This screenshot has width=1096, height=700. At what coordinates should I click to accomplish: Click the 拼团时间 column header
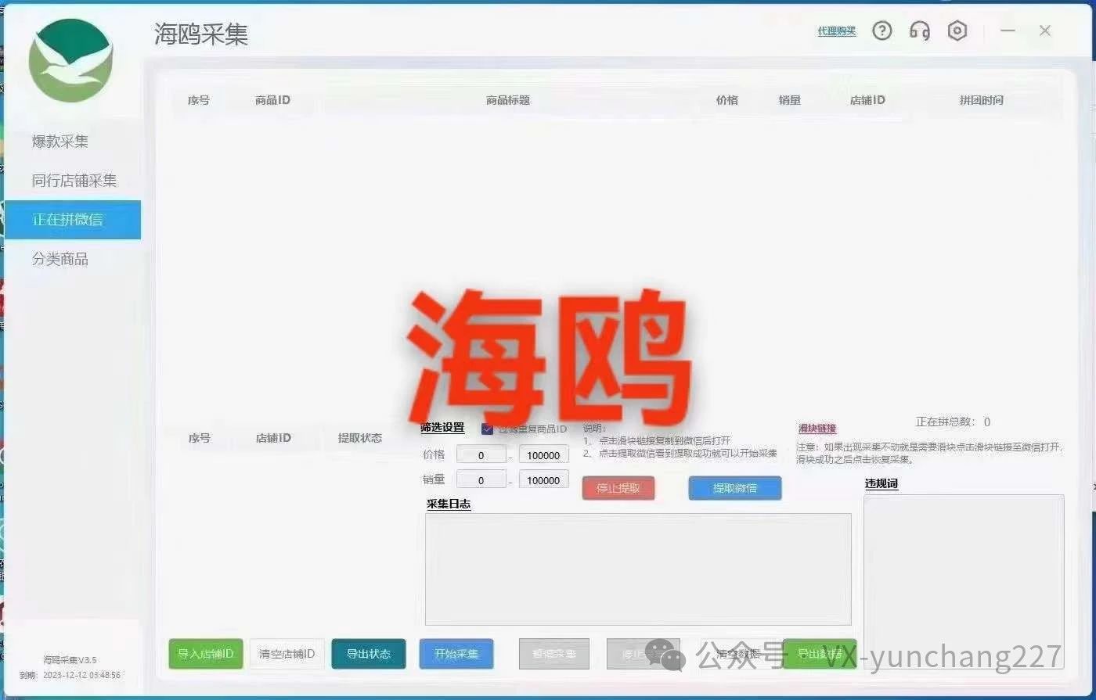(x=982, y=100)
